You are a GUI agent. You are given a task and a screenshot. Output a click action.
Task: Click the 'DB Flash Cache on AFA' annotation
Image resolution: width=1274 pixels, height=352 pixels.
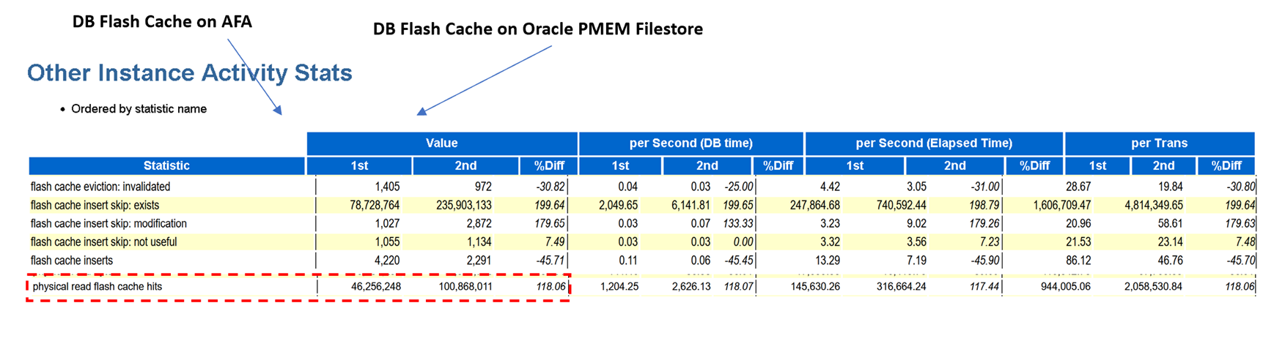point(162,22)
